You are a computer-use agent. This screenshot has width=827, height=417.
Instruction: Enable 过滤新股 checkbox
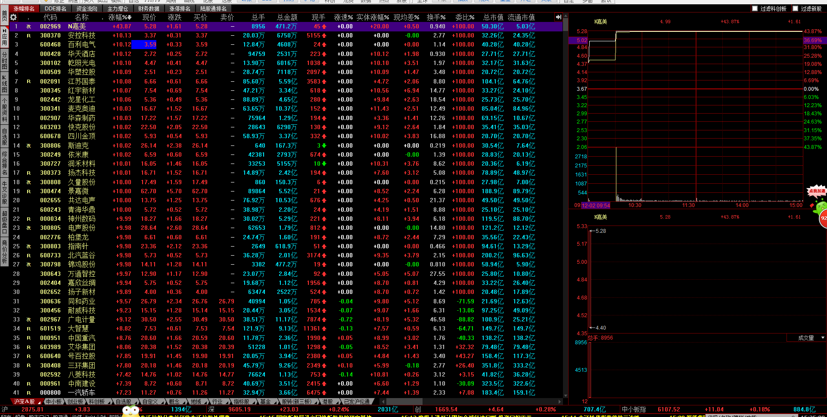pos(795,9)
